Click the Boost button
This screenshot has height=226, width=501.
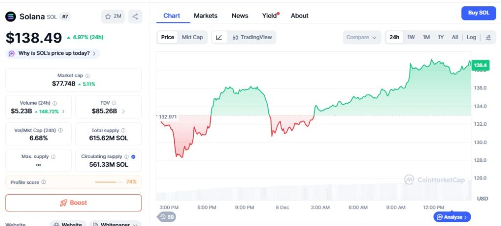(x=73, y=203)
